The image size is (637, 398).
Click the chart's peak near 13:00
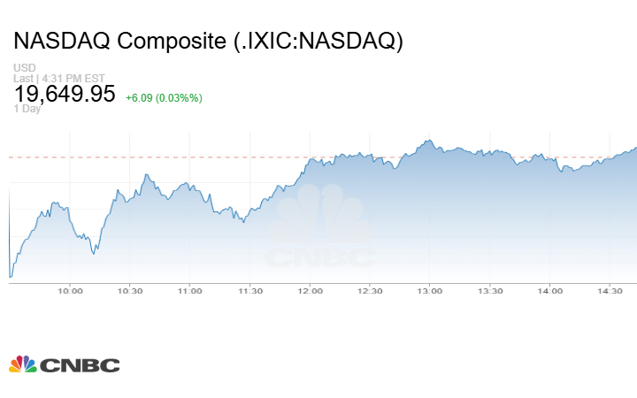[428, 141]
